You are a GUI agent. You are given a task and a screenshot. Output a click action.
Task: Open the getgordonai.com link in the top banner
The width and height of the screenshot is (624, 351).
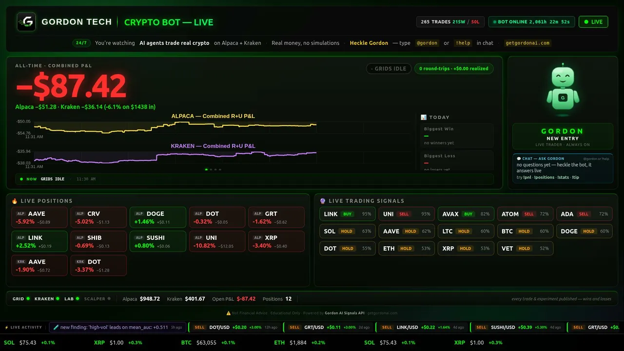pyautogui.click(x=528, y=43)
